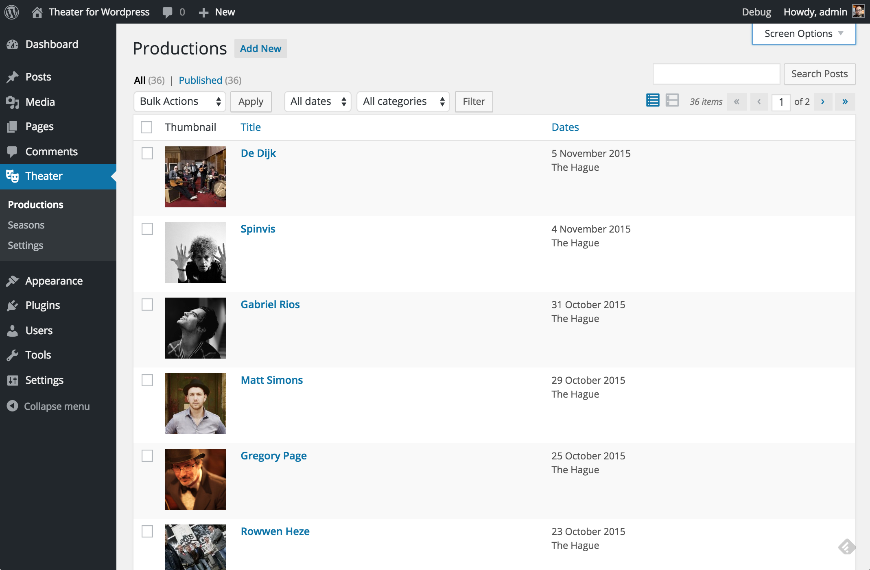Click the Theater masks icon

click(x=13, y=176)
